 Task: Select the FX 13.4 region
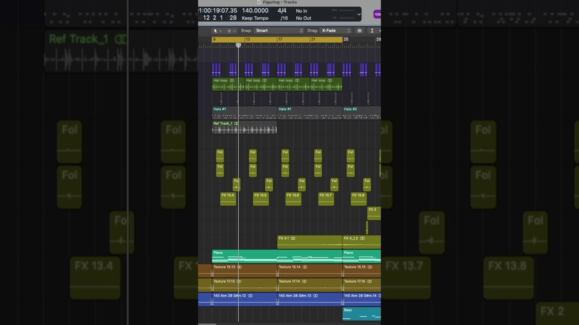pos(228,199)
